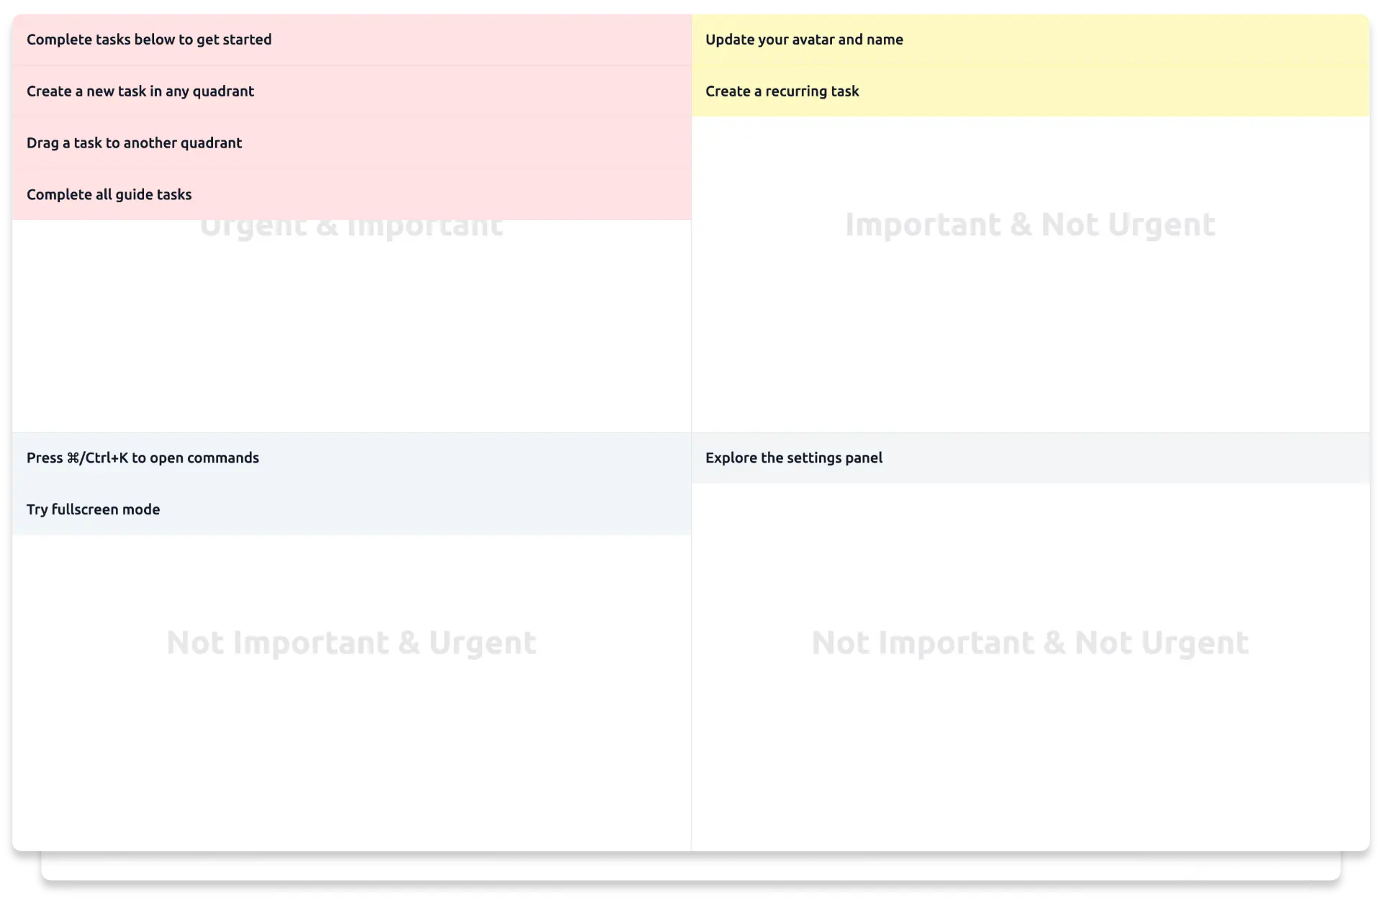Click the 'Not Important & Not Urgent' quadrant label
Image resolution: width=1382 pixels, height=921 pixels.
pos(1030,643)
